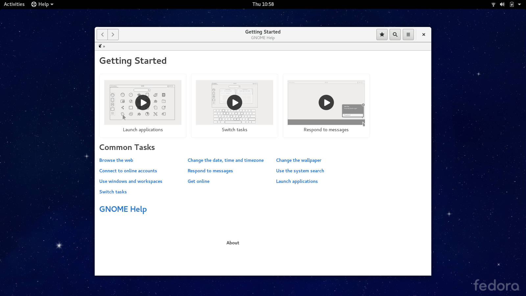This screenshot has height=296, width=526.
Task: Click the About link at page bottom
Action: point(233,243)
